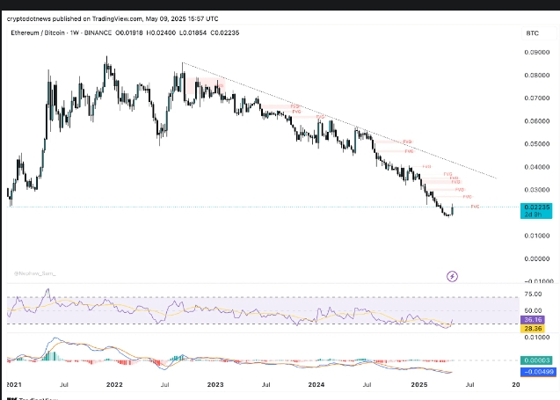
Task: Click the high value H0.02400
Action: (x=161, y=33)
